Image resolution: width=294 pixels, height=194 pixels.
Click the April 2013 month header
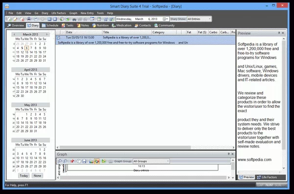[x=30, y=70]
